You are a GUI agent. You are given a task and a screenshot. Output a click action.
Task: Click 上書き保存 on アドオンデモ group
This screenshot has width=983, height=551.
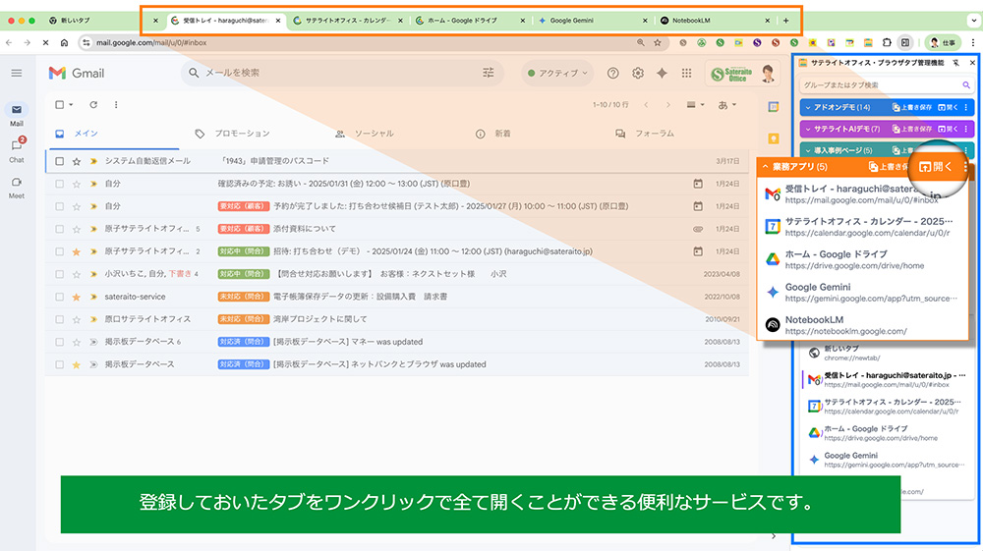[912, 108]
